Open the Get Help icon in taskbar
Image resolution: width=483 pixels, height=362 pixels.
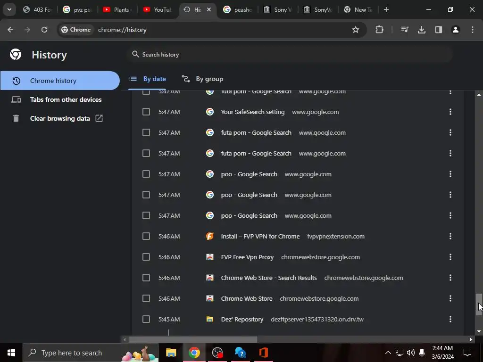240,353
